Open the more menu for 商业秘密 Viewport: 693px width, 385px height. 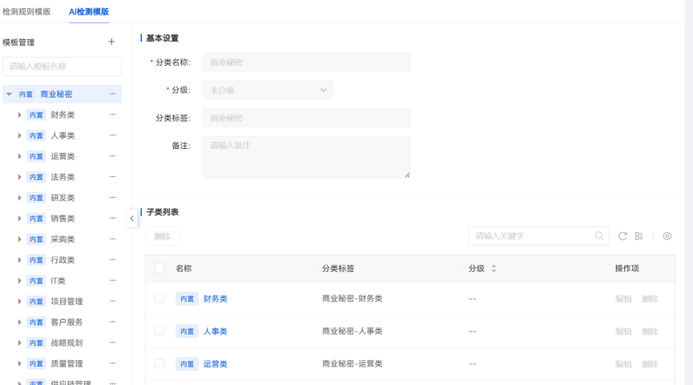(112, 94)
